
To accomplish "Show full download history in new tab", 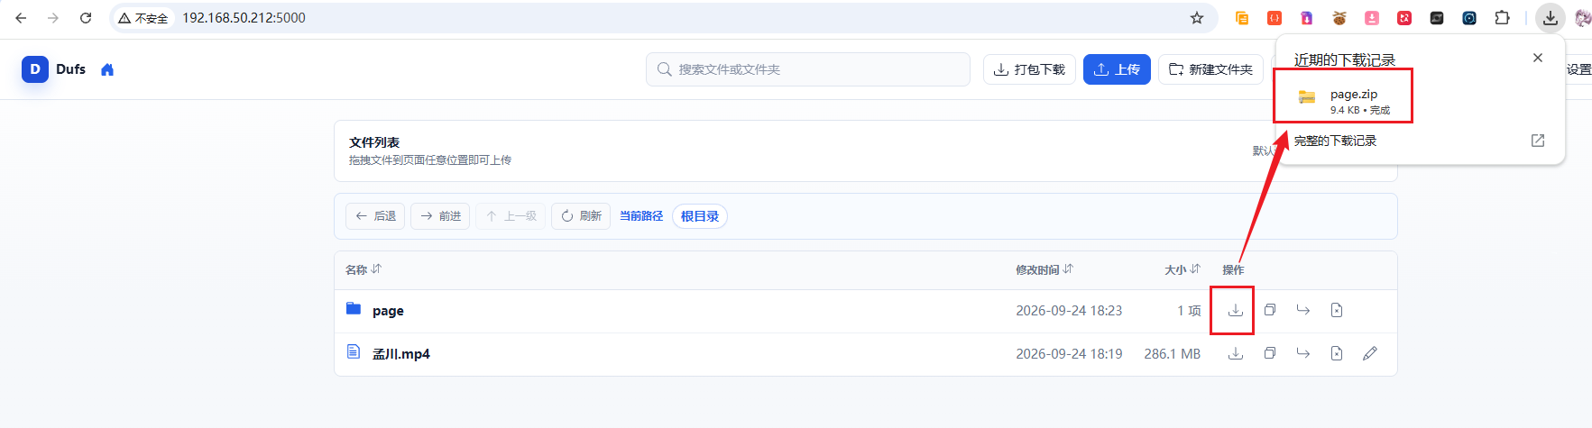I will click(x=1538, y=141).
